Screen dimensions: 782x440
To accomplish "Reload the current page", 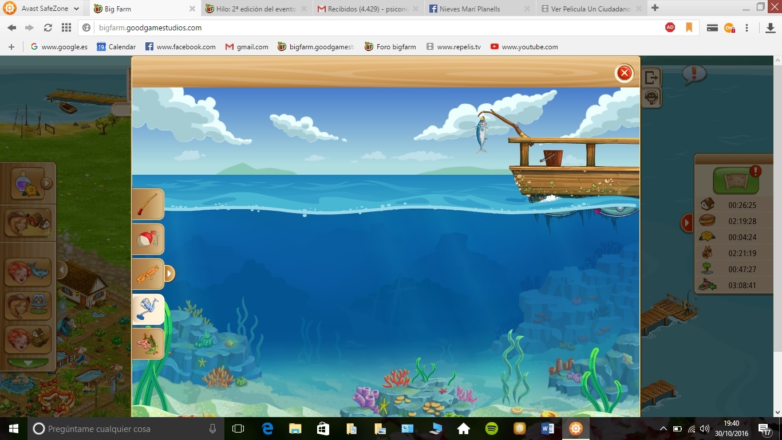I will (48, 27).
